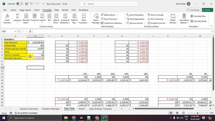Save the workbook with the save icon
Image resolution: width=215 pixels, height=121 pixels.
pos(27,4)
